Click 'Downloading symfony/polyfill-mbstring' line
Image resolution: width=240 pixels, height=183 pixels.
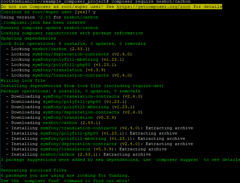pyautogui.click(x=71, y=107)
